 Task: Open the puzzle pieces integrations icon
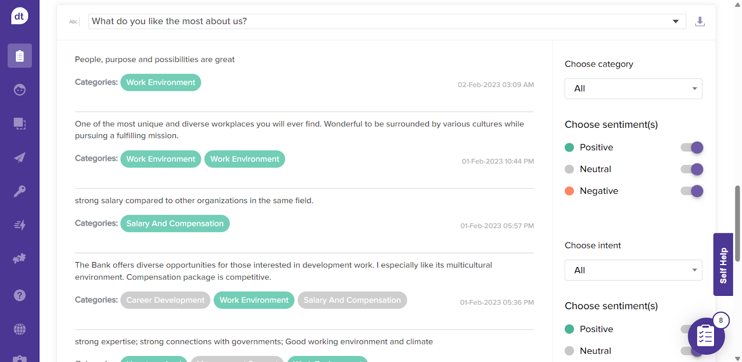19,259
